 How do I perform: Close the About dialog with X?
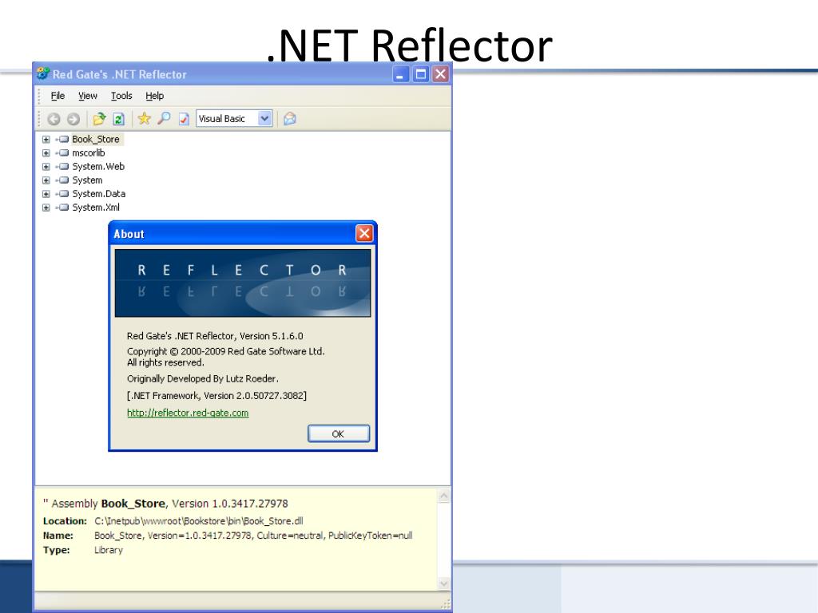(x=364, y=234)
